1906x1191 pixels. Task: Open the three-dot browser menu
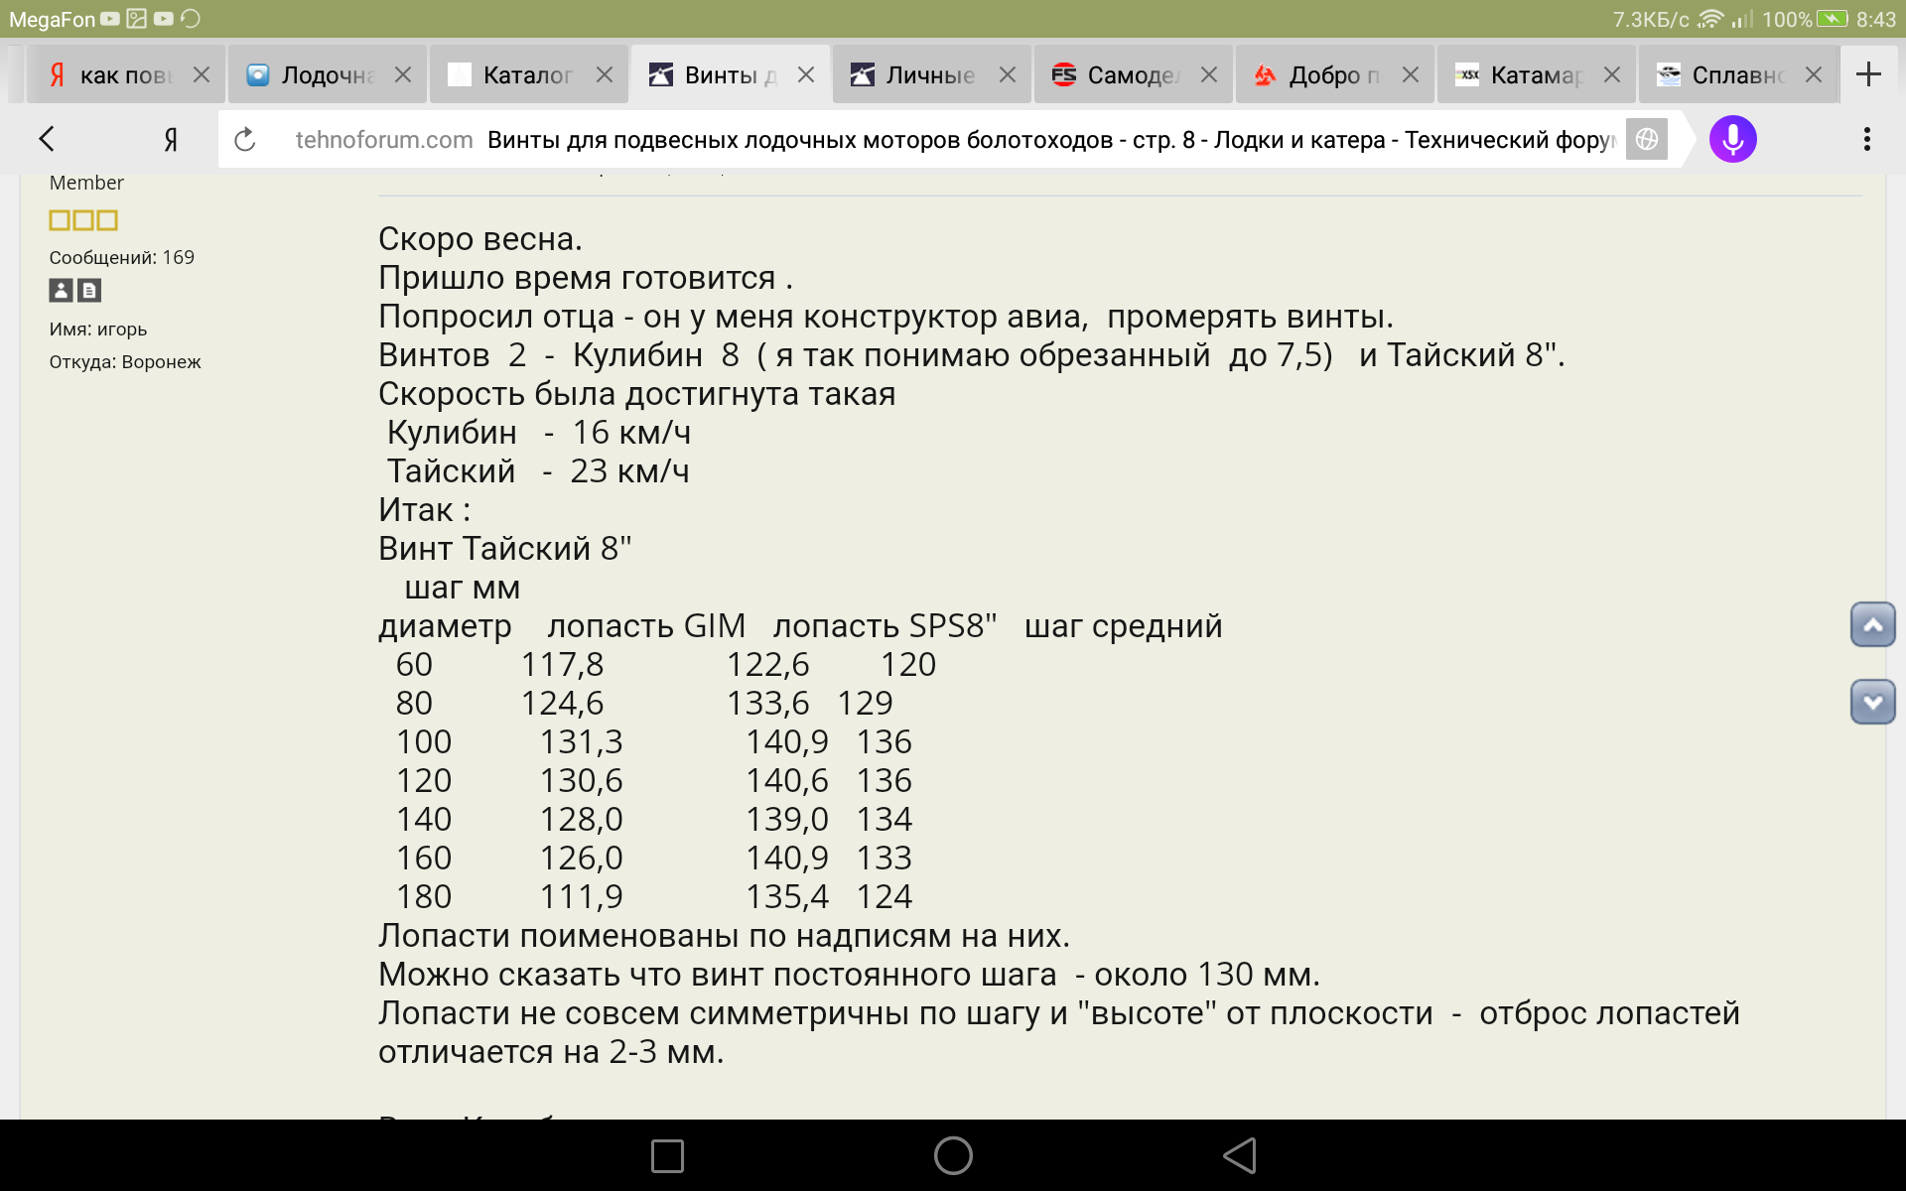click(x=1866, y=139)
